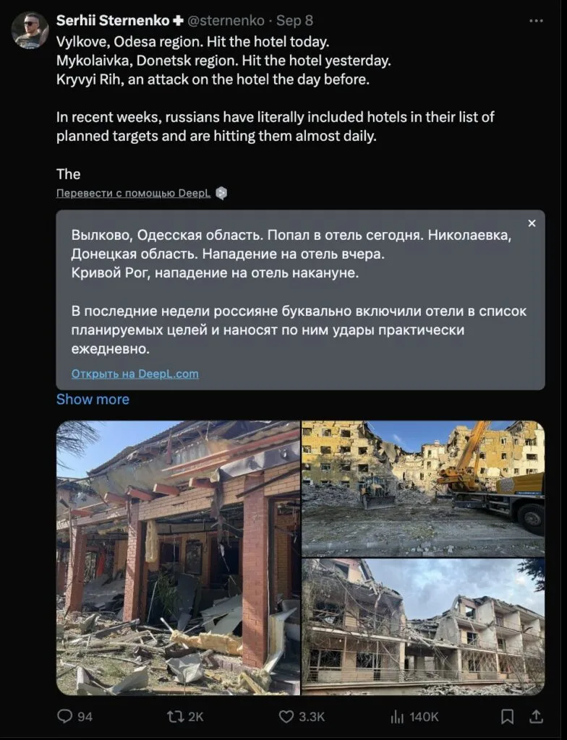Viewport: 567px width, 740px height.
Task: Open the @sternenko handle link
Action: pyautogui.click(x=226, y=21)
